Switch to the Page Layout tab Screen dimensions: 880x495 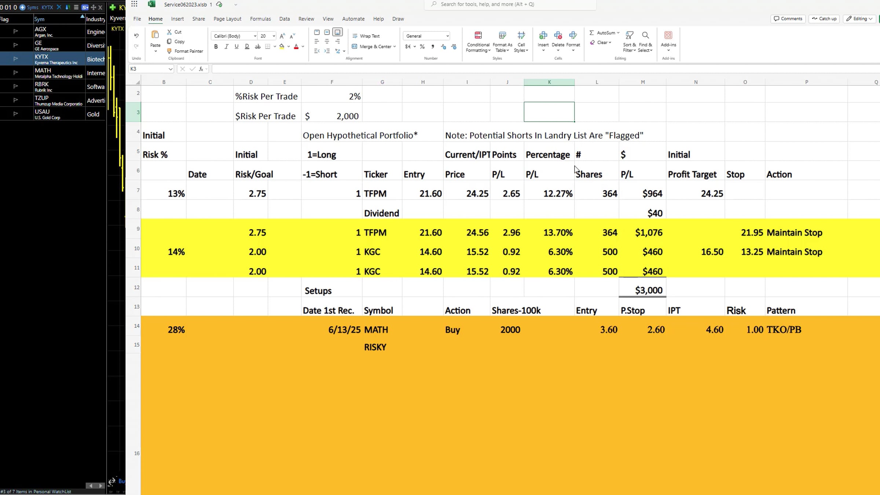point(227,19)
